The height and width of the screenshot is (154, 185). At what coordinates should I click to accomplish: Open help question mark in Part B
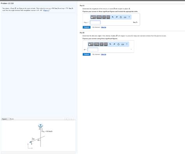tap(127, 44)
